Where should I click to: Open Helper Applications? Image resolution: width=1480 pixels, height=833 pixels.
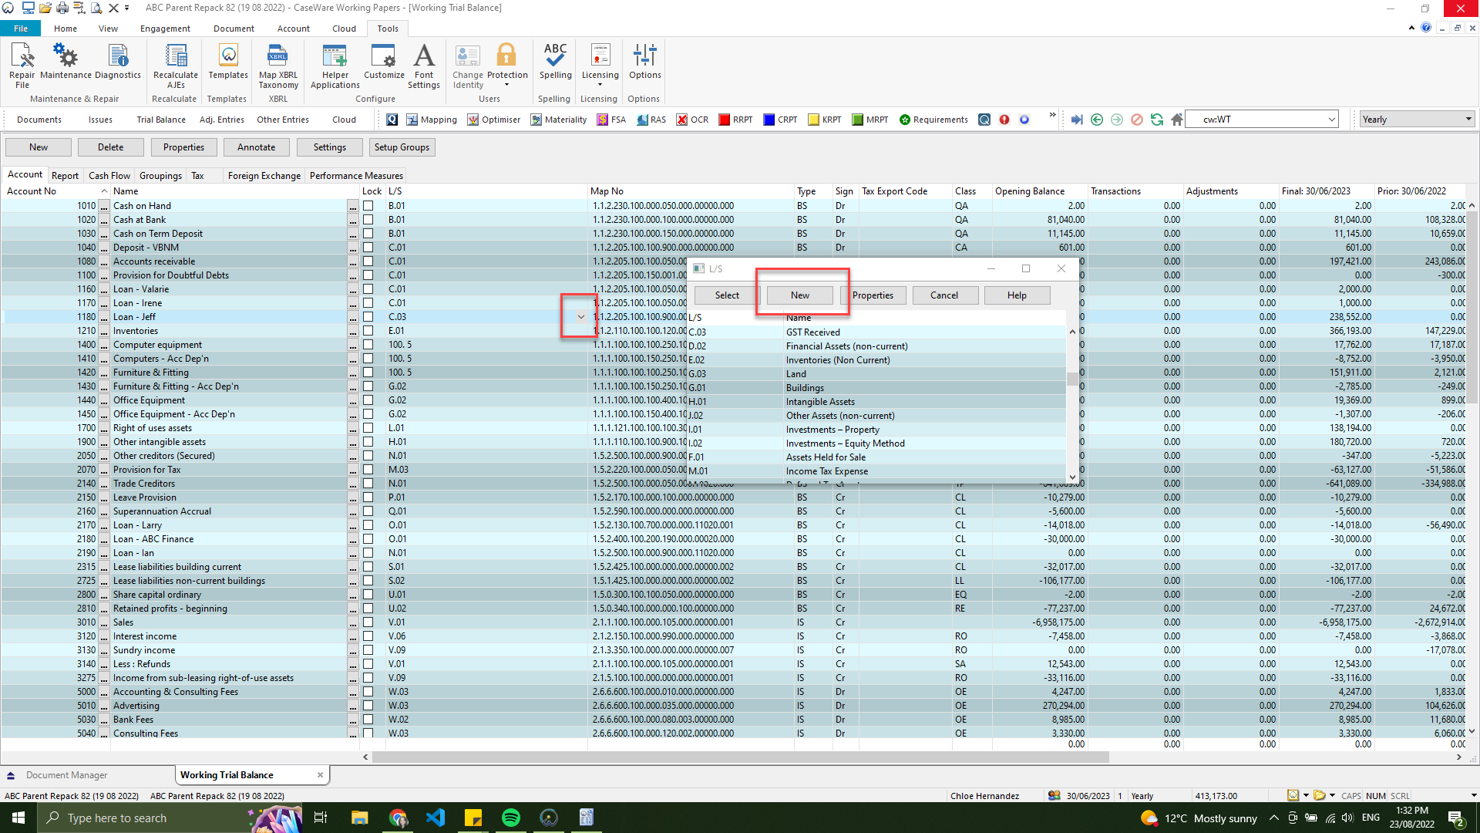pyautogui.click(x=335, y=66)
